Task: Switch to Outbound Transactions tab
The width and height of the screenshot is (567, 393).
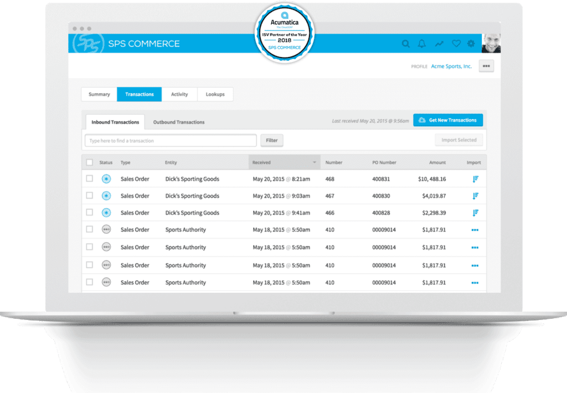Action: point(179,122)
